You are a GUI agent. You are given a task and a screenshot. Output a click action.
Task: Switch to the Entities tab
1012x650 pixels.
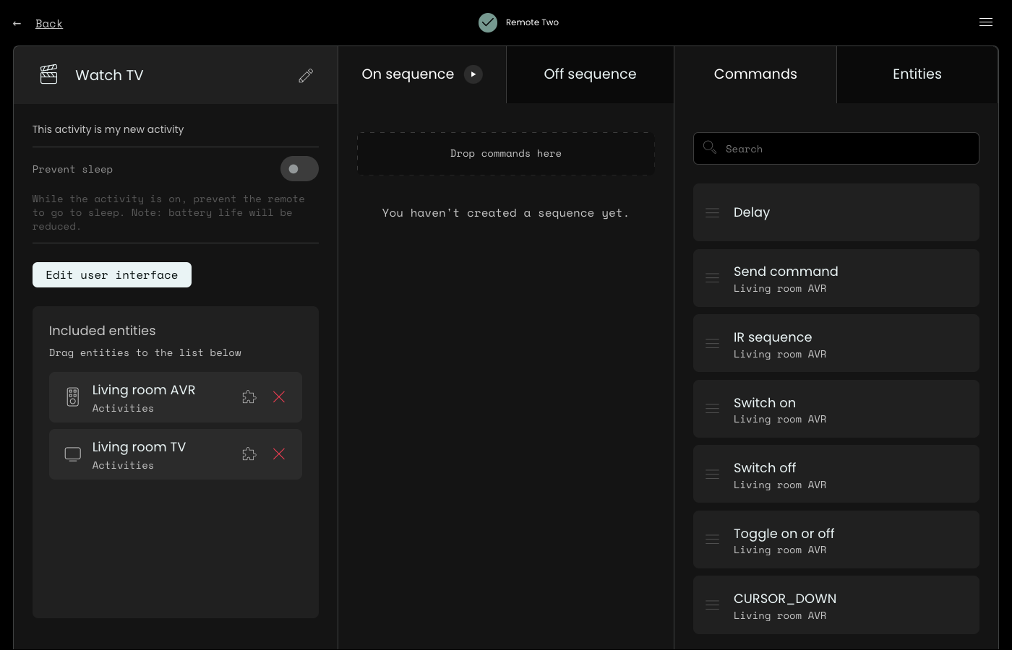917,74
